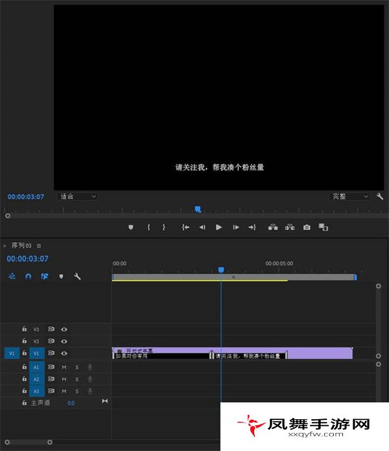Click master track volume value 0.0
Image resolution: width=389 pixels, height=451 pixels.
pyautogui.click(x=71, y=403)
